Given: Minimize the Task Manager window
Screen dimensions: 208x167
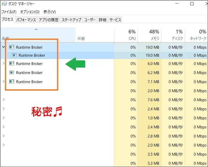Looking at the screenshot, I should pos(177,4).
